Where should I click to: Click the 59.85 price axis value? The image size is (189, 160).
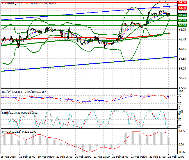[x=182, y=58]
